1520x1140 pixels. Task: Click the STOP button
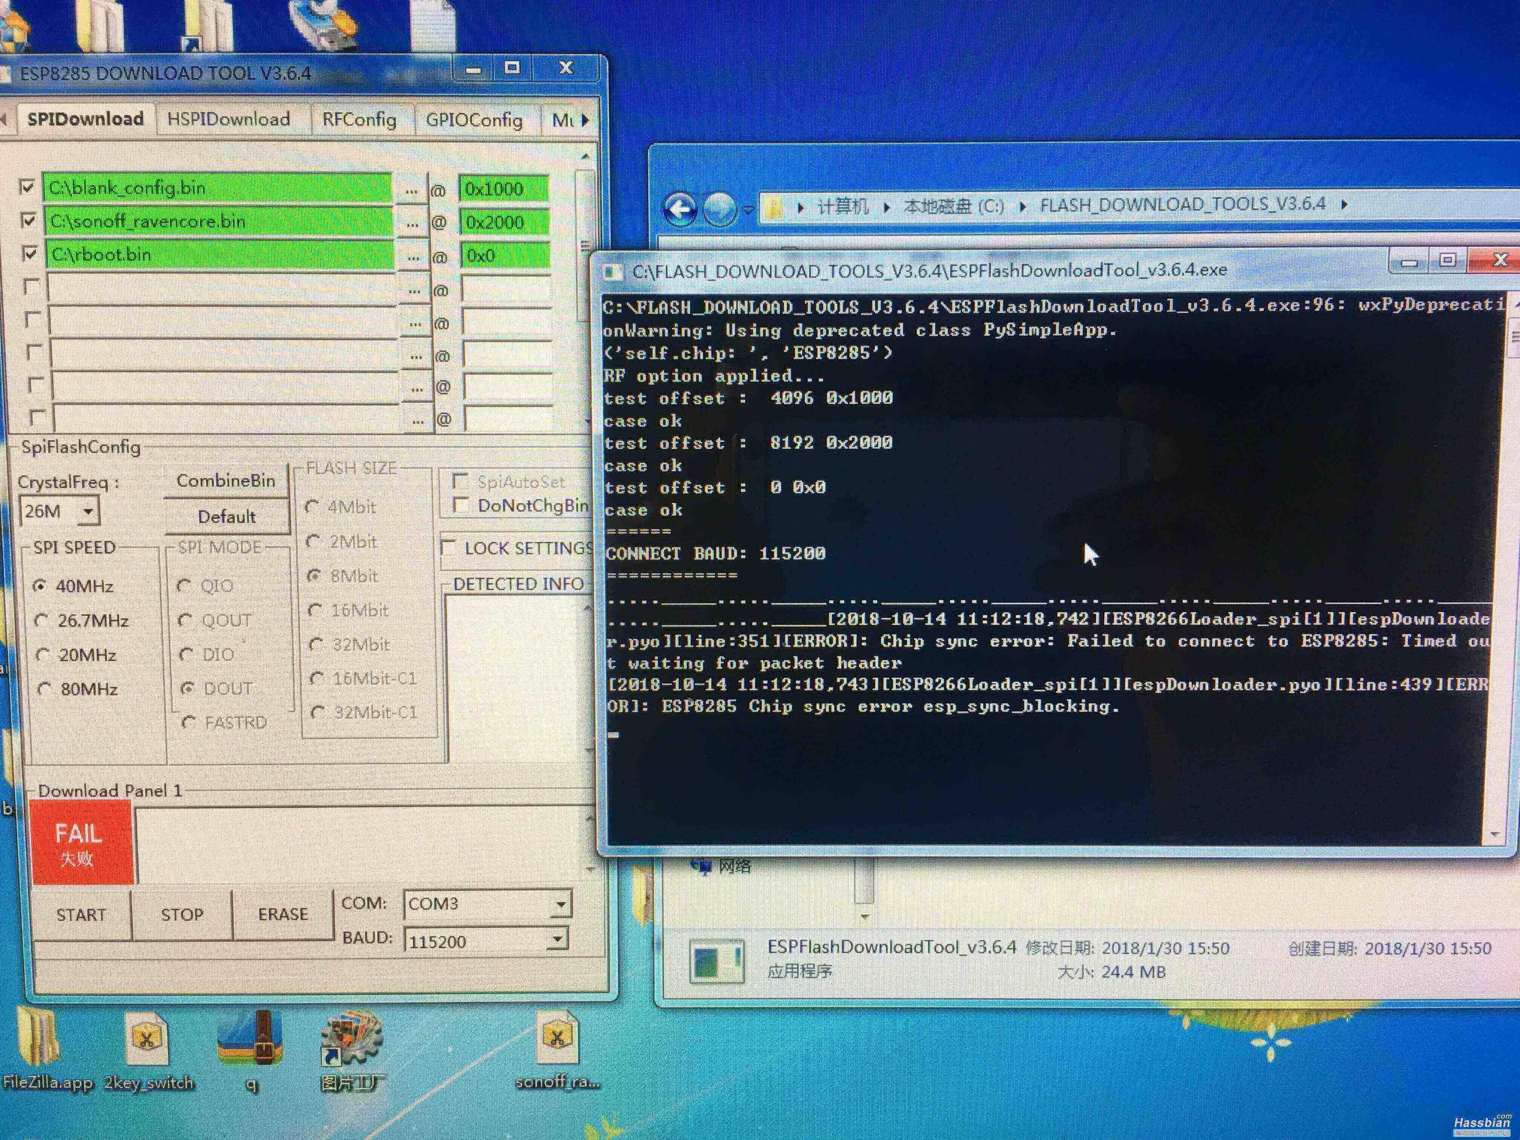[x=182, y=915]
